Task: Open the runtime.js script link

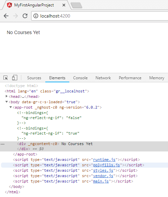Action: [x=104, y=160]
